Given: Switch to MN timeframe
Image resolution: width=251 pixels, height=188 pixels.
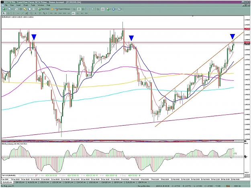Looking at the screenshot, I should pos(86,13).
